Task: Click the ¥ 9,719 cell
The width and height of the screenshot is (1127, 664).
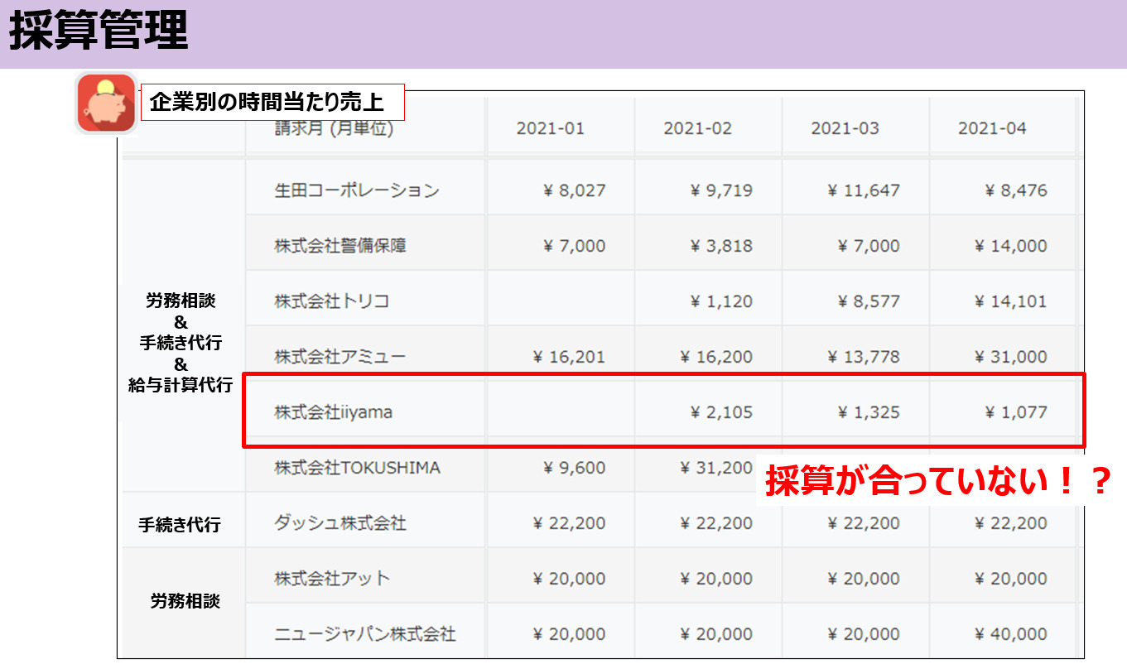Action: [721, 190]
